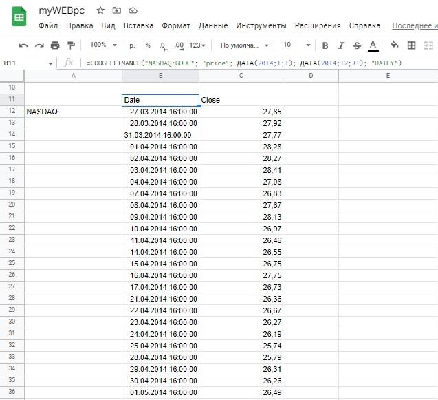Open the Правка menu
Viewport: 438px width, 400px height.
tap(79, 25)
